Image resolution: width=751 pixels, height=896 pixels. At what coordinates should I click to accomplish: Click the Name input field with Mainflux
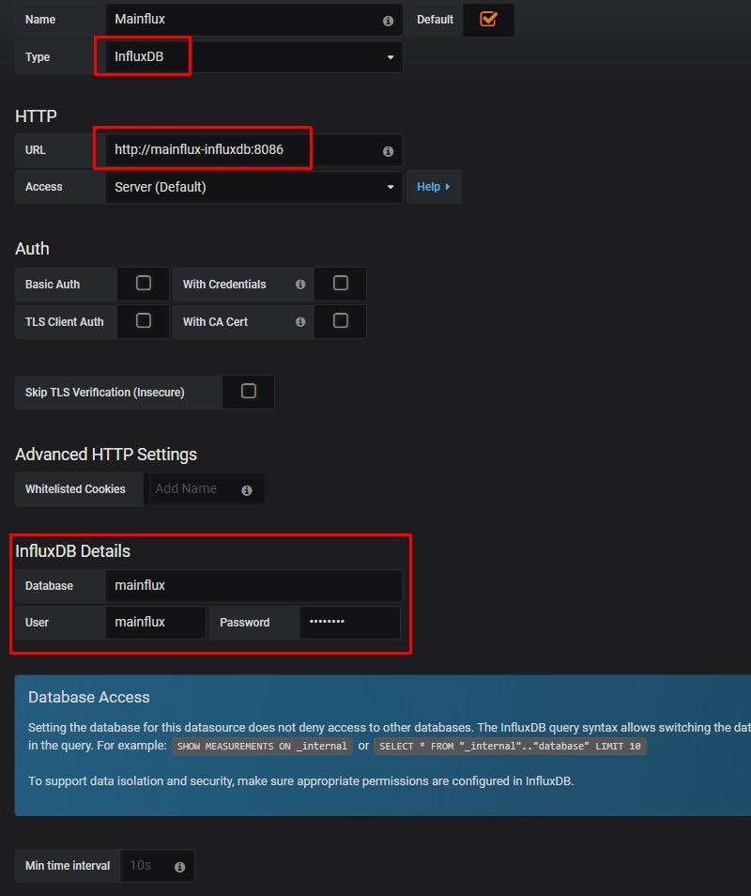254,20
